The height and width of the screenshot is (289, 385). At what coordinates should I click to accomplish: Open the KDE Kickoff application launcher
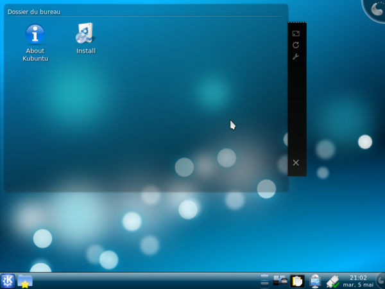(x=8, y=281)
